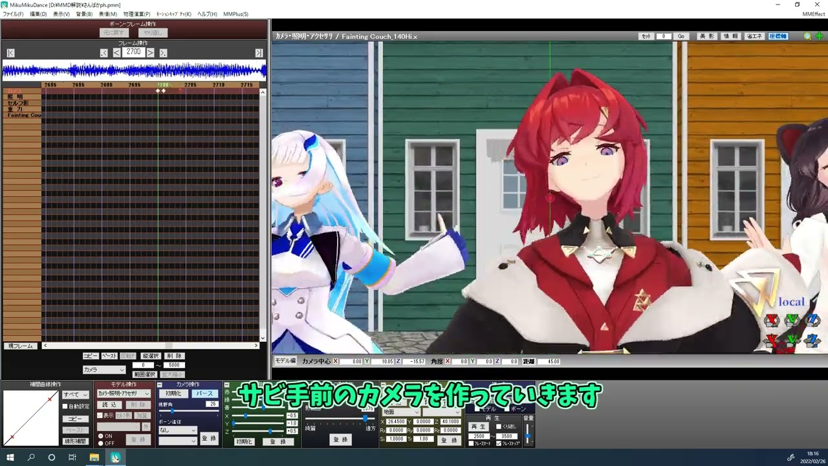Select the OFF radio button

100,443
